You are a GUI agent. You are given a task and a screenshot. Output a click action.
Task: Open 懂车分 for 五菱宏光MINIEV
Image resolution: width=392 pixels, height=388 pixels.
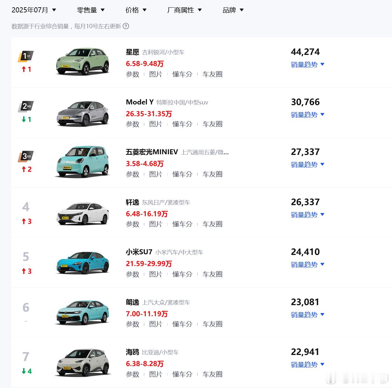coord(182,174)
